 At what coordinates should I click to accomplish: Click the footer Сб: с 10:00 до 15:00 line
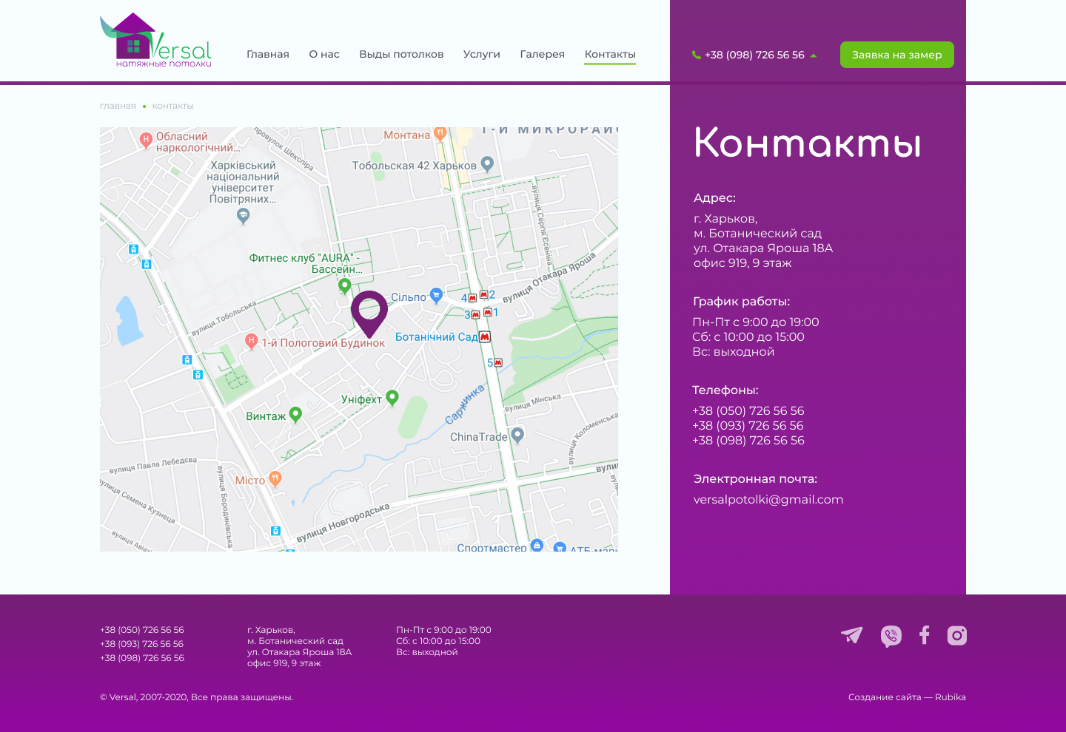[x=438, y=641]
